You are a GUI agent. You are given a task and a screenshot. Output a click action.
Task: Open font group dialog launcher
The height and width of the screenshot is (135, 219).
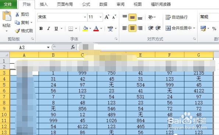pos(116,39)
